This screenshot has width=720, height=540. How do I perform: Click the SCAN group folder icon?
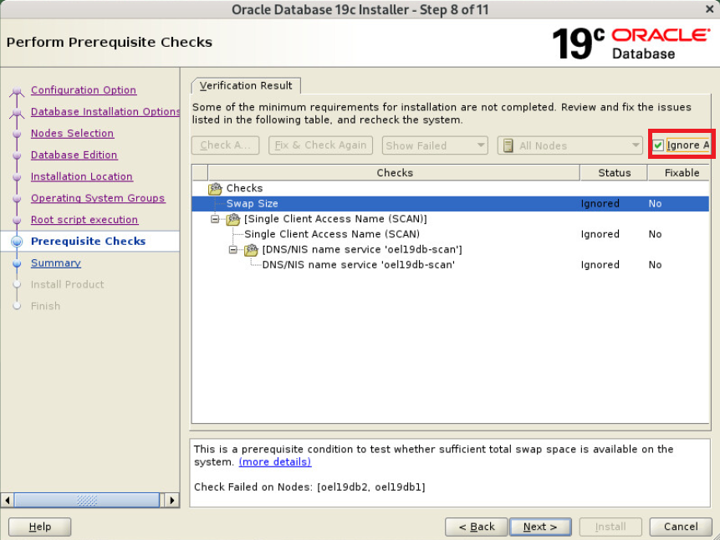[233, 219]
